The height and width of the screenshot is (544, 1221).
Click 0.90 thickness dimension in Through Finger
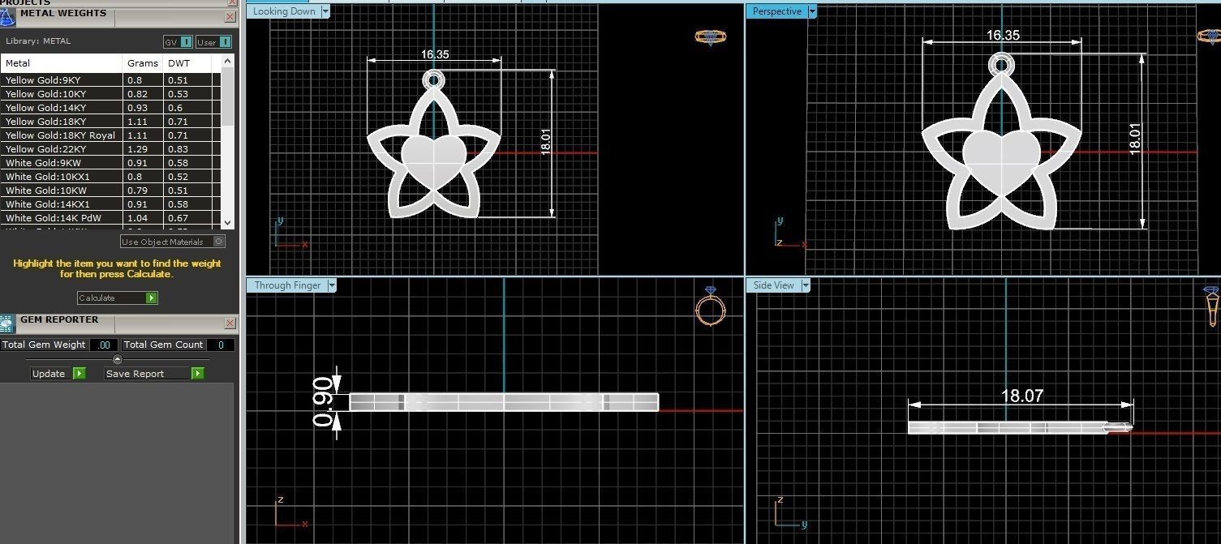pyautogui.click(x=325, y=401)
